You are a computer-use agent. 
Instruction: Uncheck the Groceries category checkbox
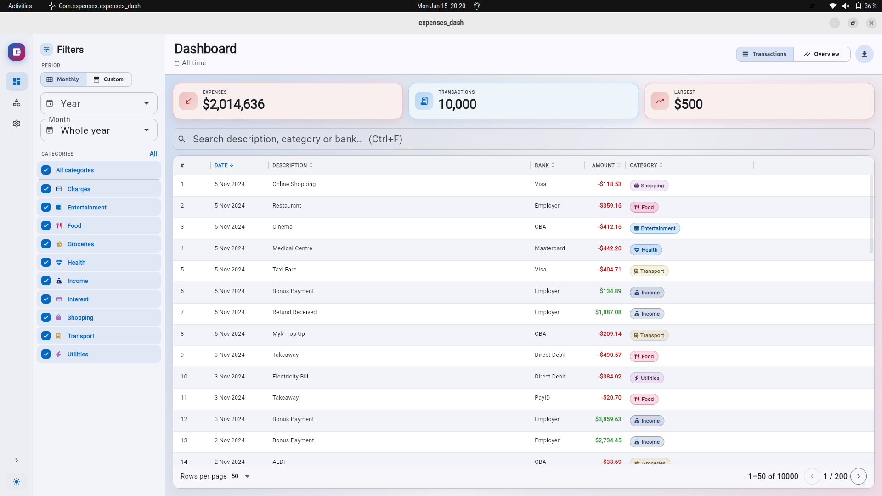pyautogui.click(x=46, y=244)
